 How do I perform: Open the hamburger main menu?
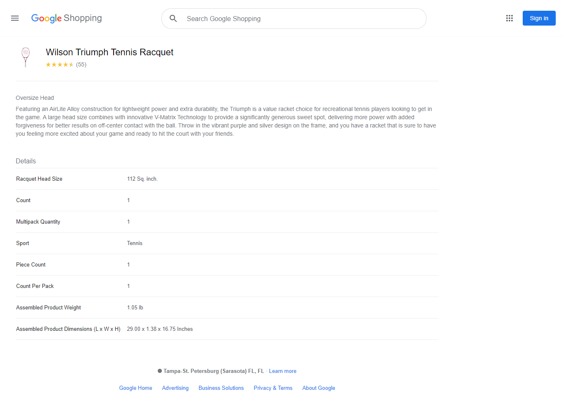(x=15, y=18)
